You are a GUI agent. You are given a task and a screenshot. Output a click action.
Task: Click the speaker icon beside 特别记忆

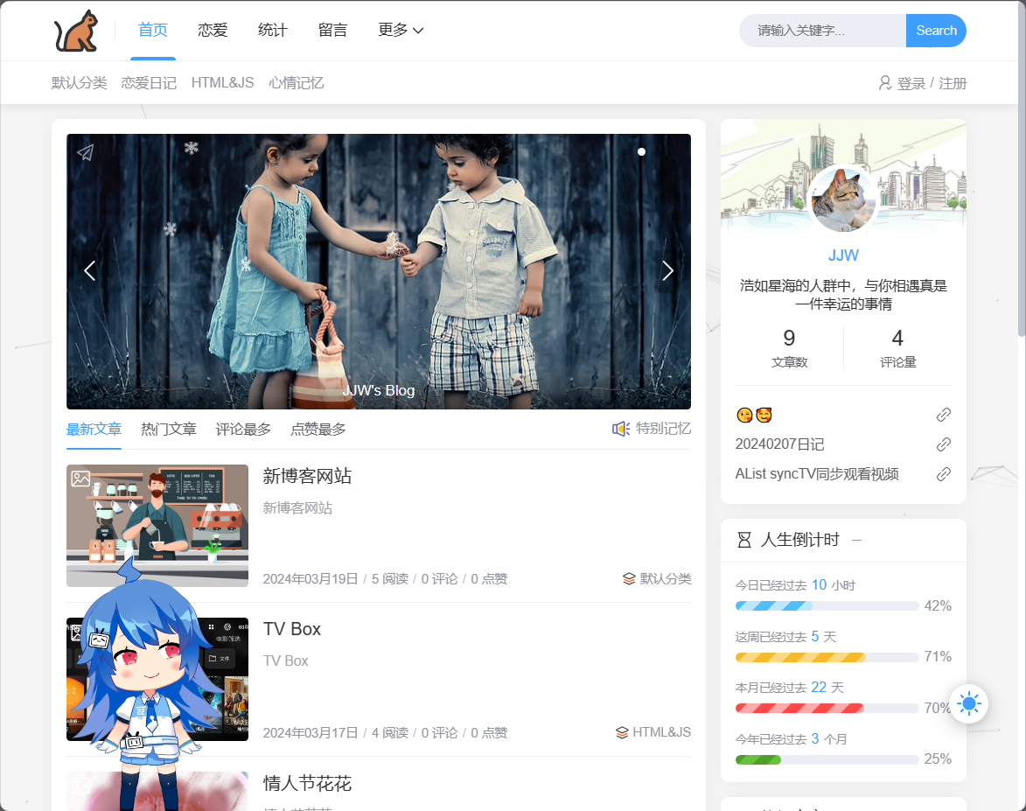click(620, 429)
